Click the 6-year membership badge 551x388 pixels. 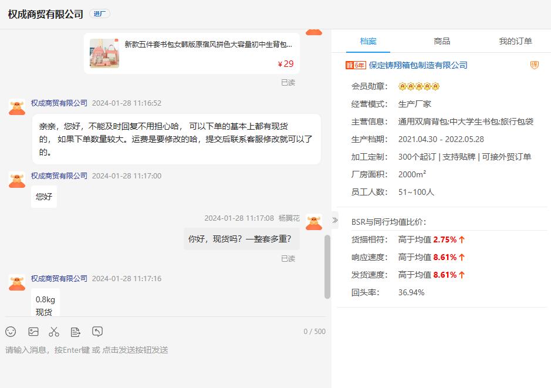tap(356, 65)
